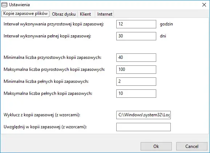The image size is (210, 153).
Task: Open the Klient tab
Action: tap(85, 14)
